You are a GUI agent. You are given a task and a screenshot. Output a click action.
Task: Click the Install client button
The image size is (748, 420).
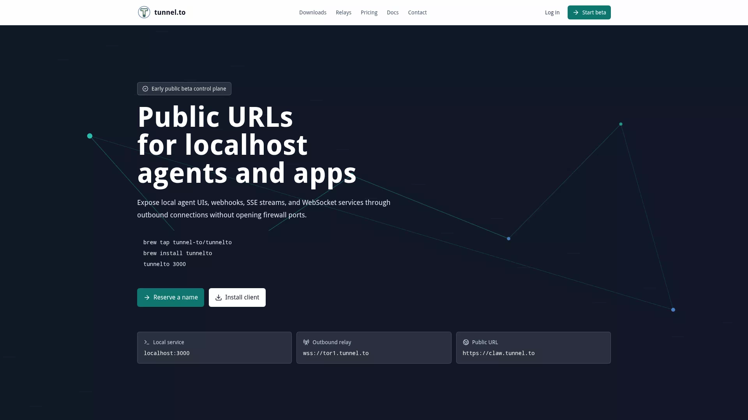237,297
